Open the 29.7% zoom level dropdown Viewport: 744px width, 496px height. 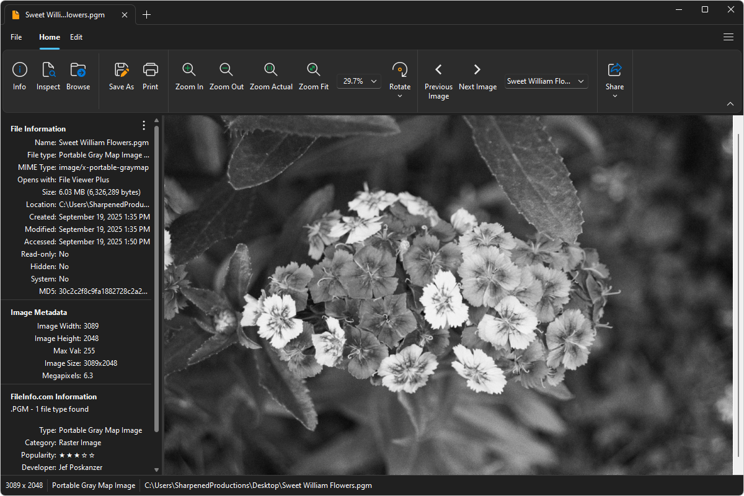pos(359,81)
